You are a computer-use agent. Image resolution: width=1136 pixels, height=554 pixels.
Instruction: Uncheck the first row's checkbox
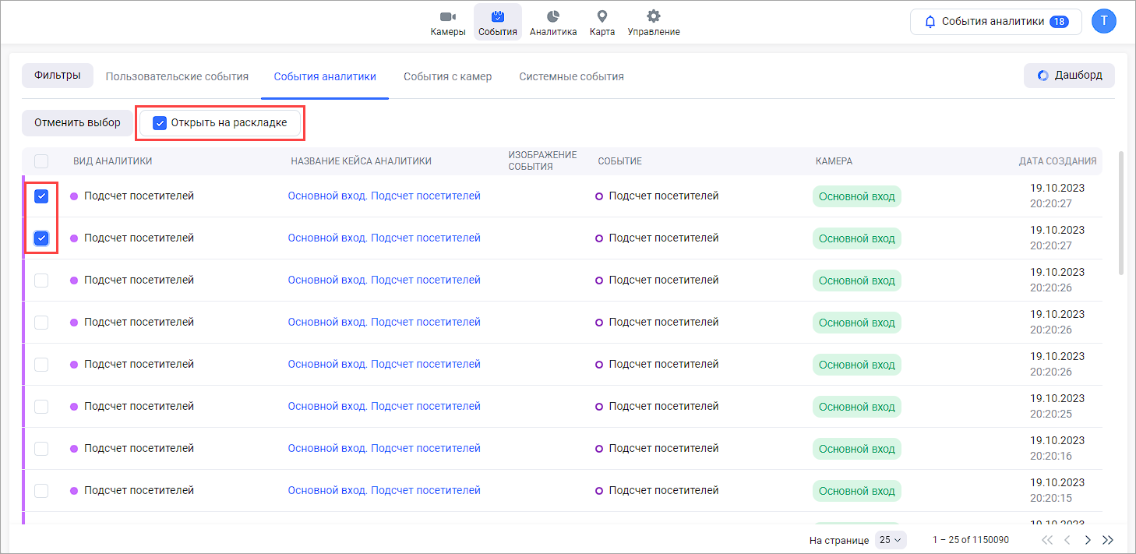42,196
